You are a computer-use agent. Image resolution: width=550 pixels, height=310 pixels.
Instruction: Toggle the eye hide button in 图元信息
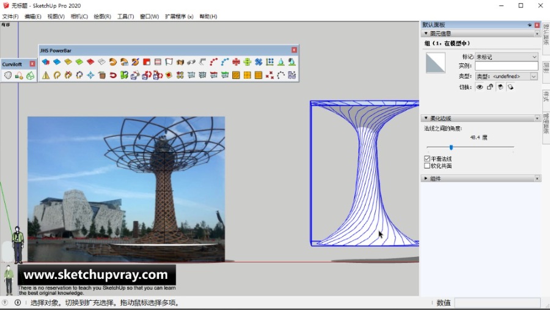pyautogui.click(x=480, y=87)
